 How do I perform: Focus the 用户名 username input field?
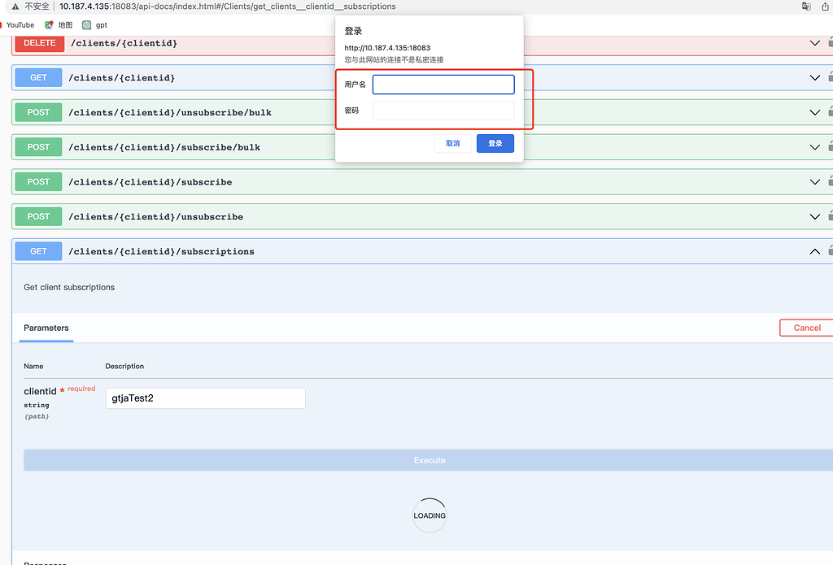pos(443,85)
